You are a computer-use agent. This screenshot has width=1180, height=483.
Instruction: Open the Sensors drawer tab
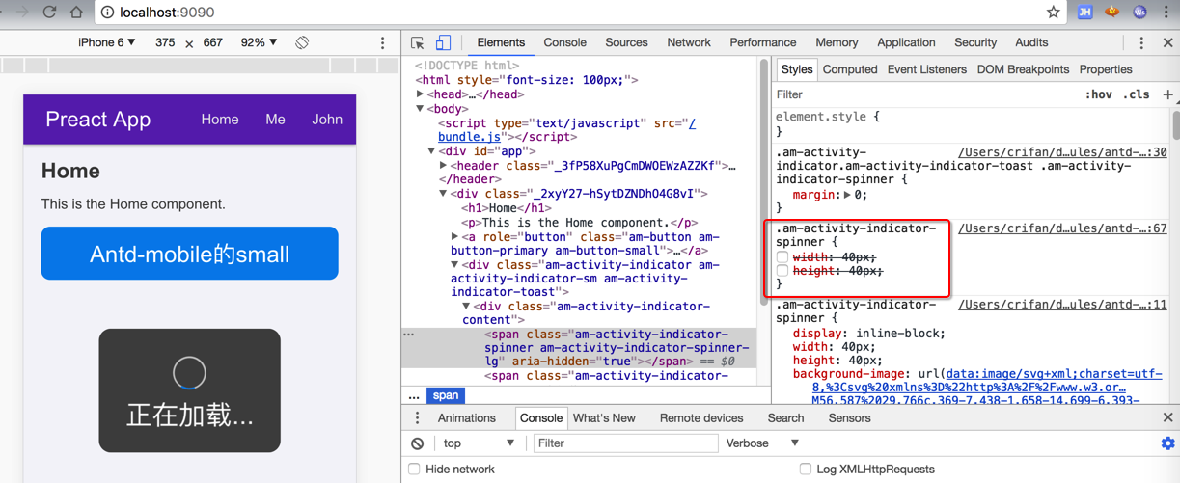(x=849, y=418)
